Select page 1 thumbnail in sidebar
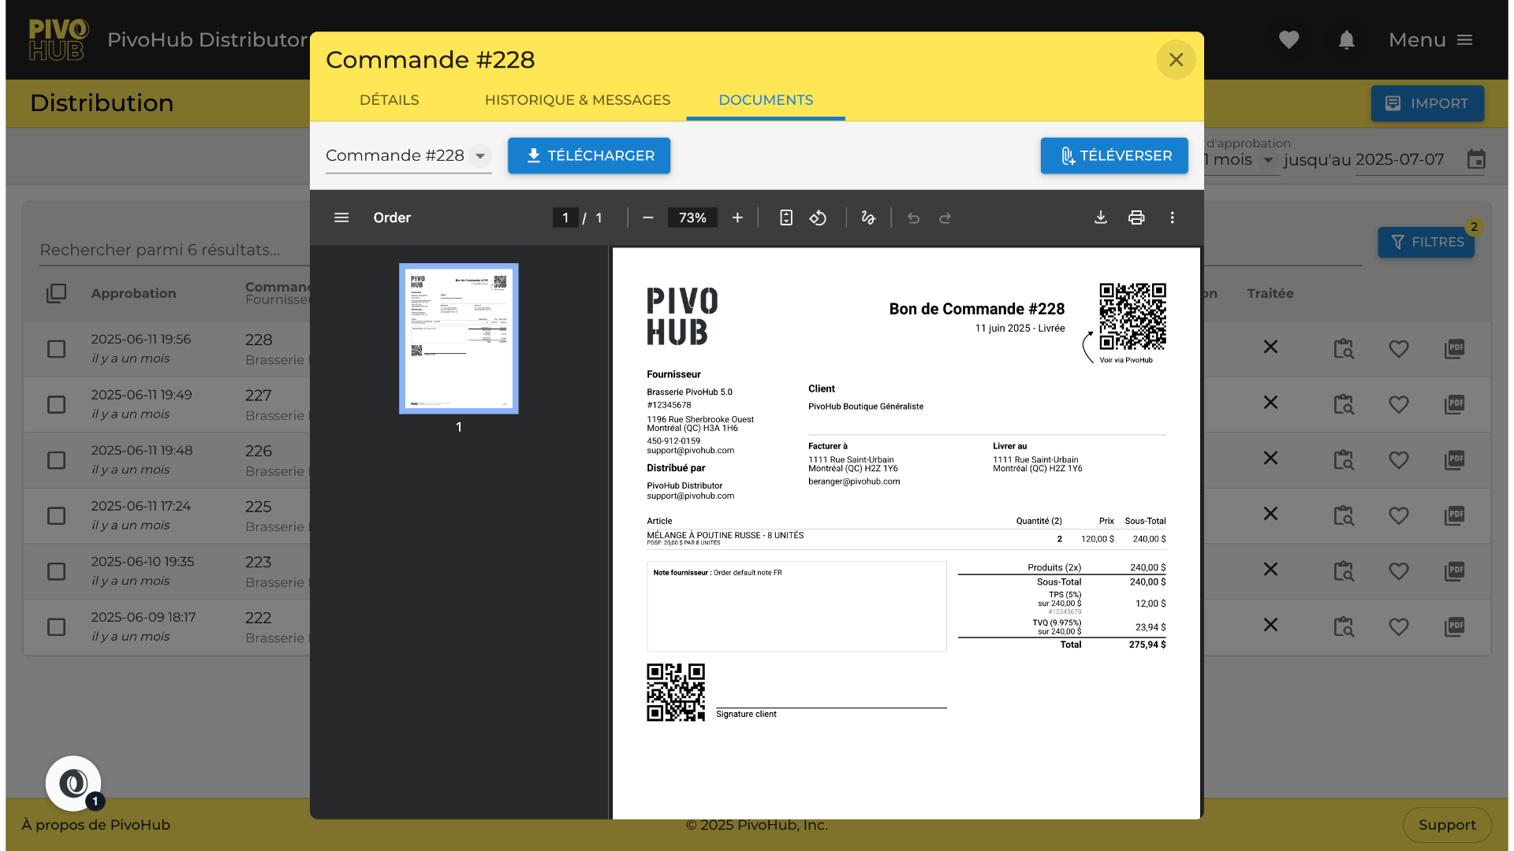Viewport: 1514px width, 851px height. coord(459,338)
